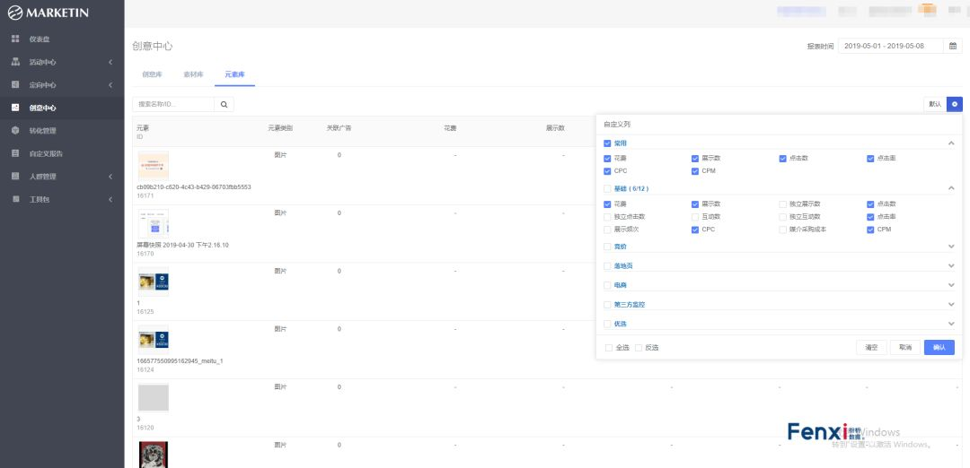Expand the 落地页 section chevron
The height and width of the screenshot is (468, 970).
[951, 266]
